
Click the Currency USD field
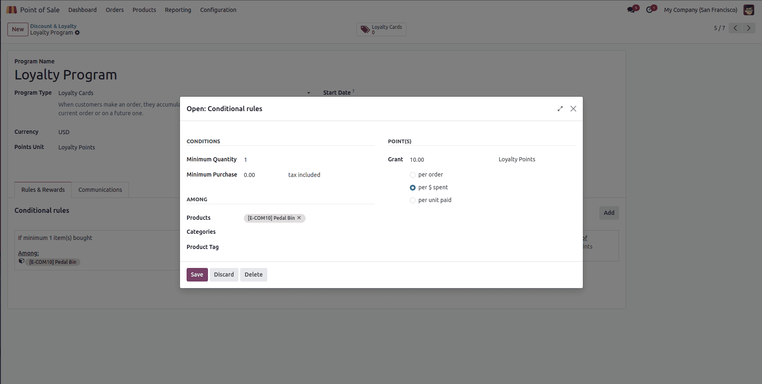tap(64, 132)
